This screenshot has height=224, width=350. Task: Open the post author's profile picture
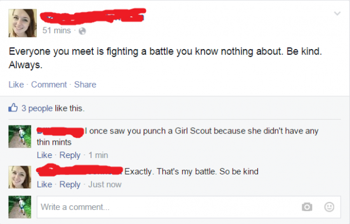(x=23, y=23)
